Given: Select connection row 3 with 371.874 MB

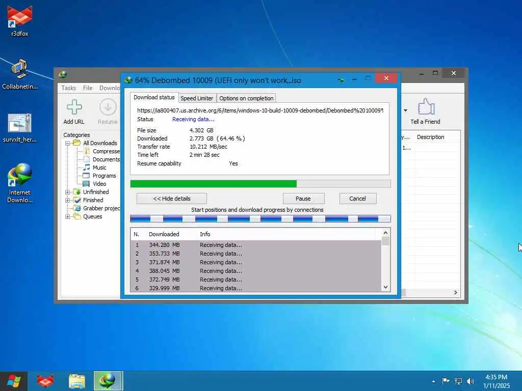Looking at the screenshot, I should tap(256, 262).
